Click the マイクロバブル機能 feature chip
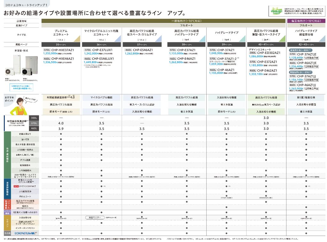This screenshot has width=327, height=242. pyautogui.click(x=102, y=98)
